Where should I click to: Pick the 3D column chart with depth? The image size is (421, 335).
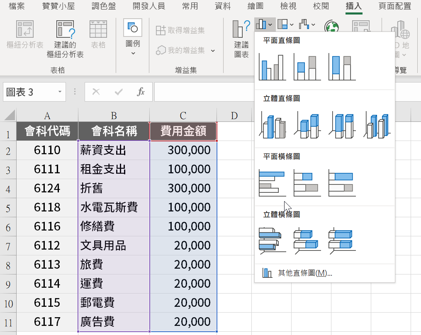(x=377, y=125)
